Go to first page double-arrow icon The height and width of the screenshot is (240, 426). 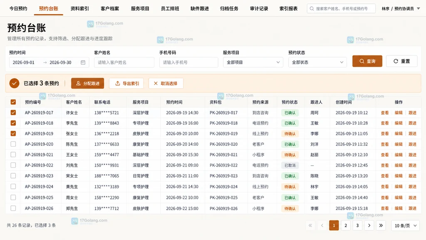[310, 225]
